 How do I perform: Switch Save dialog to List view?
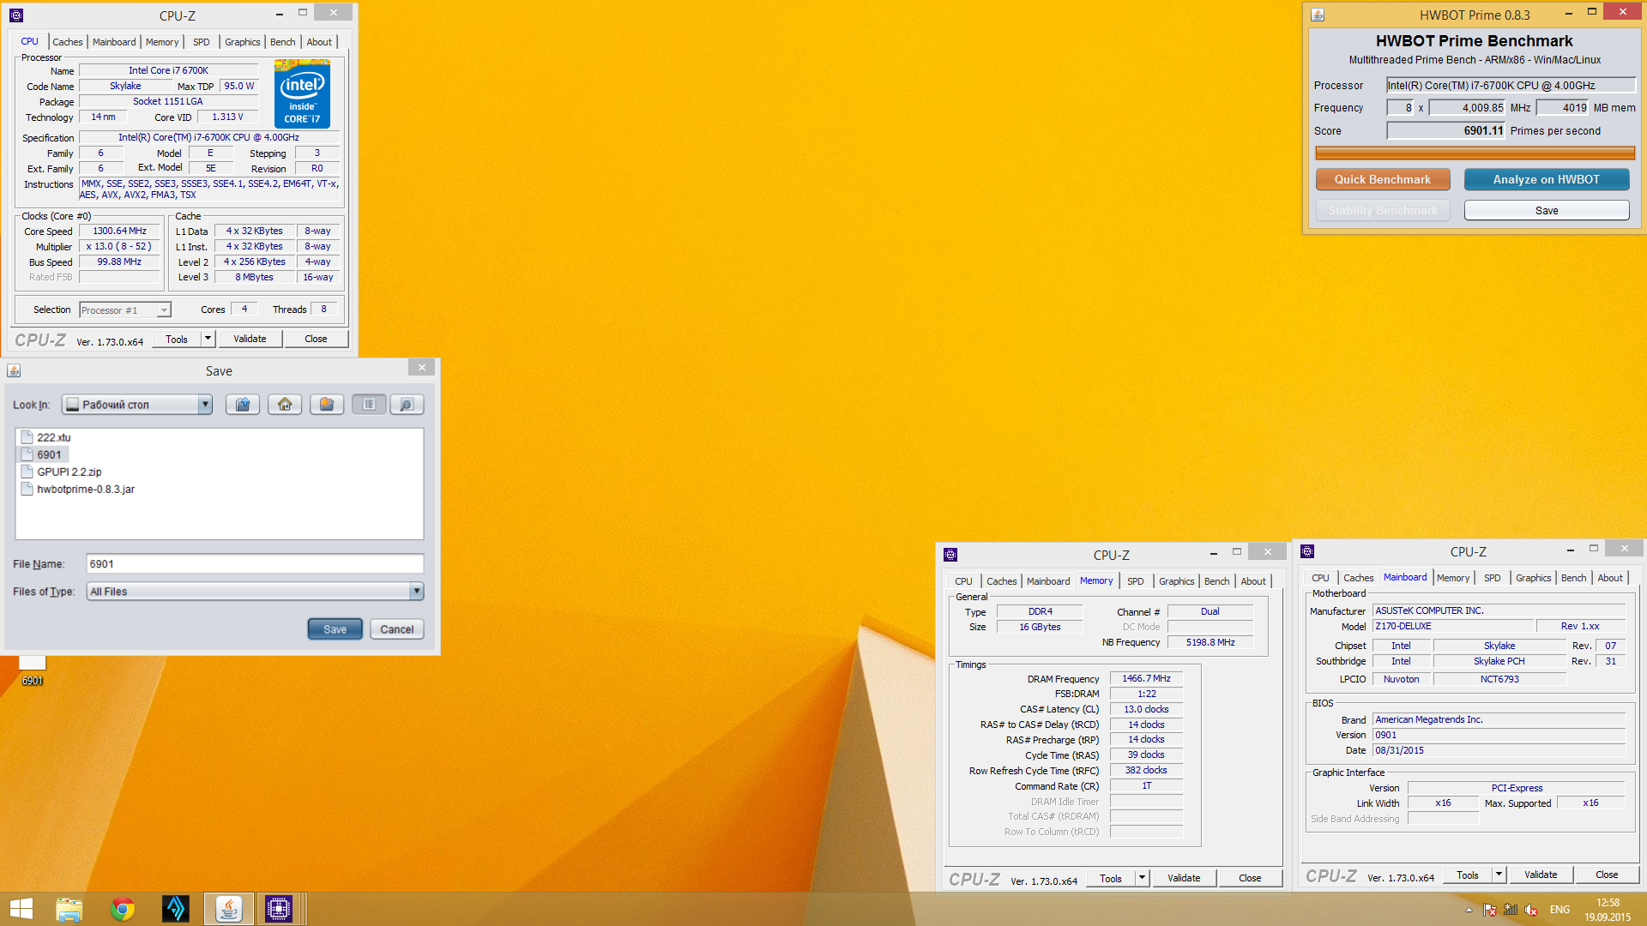(369, 405)
